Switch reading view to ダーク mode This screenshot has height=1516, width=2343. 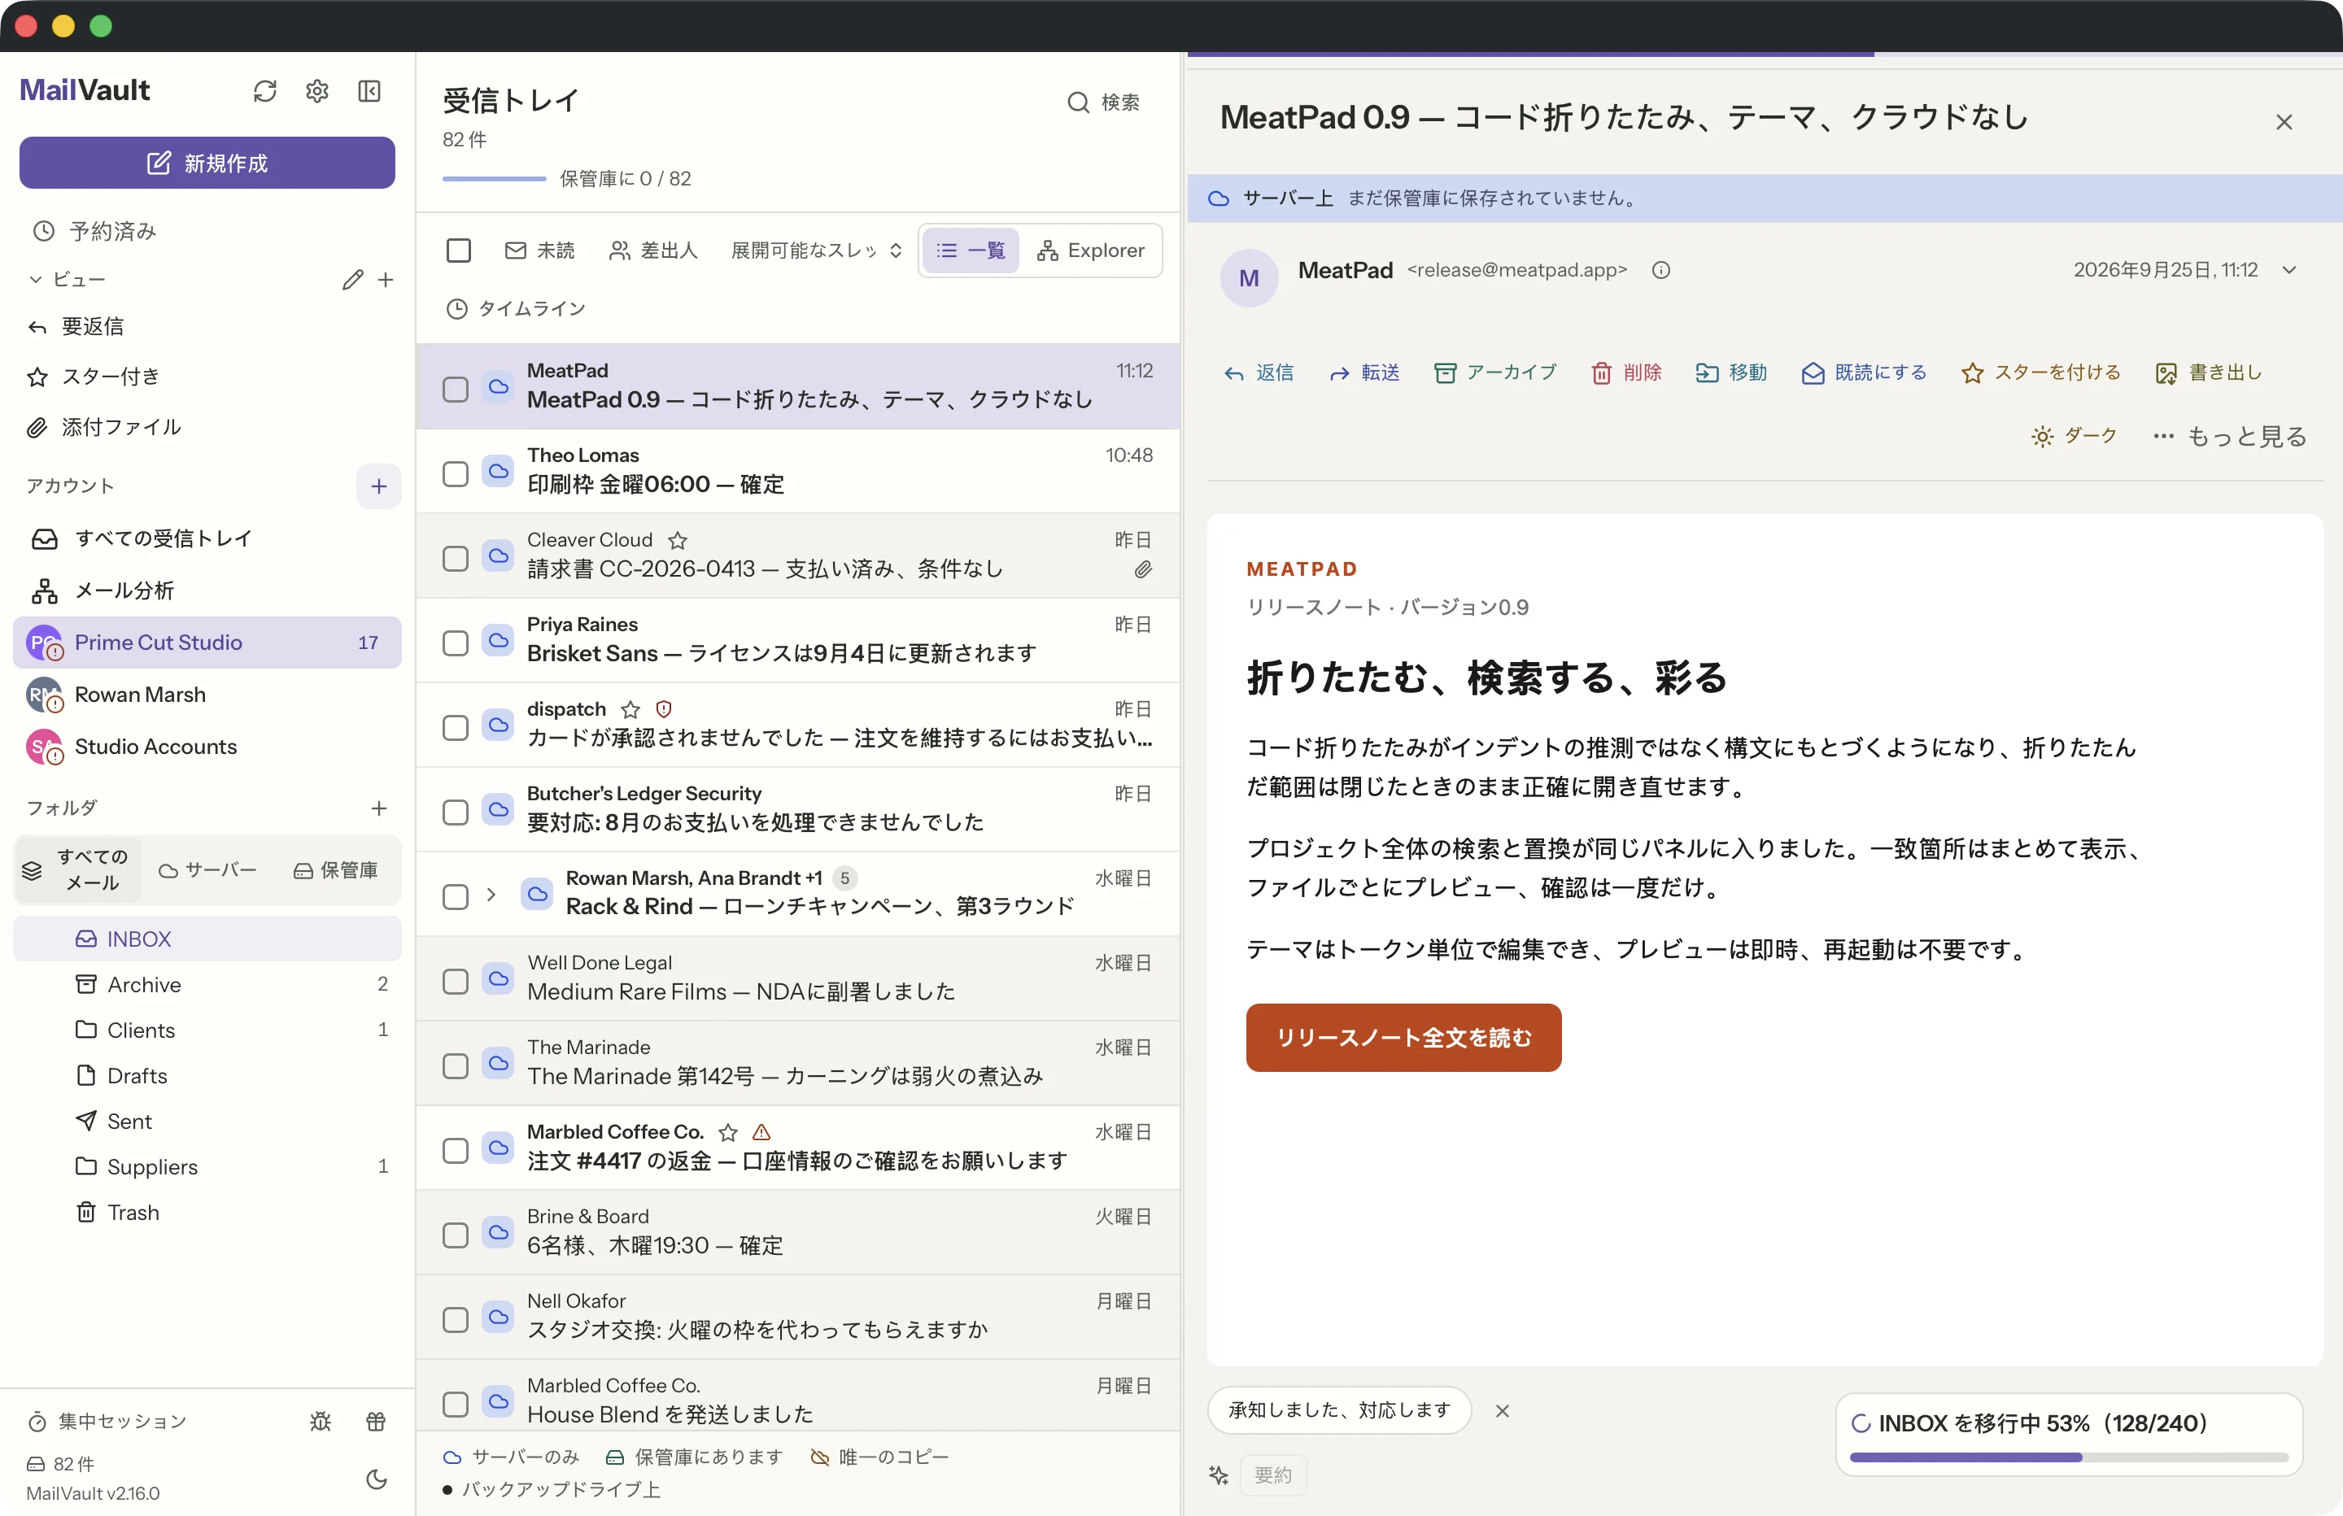click(2073, 436)
